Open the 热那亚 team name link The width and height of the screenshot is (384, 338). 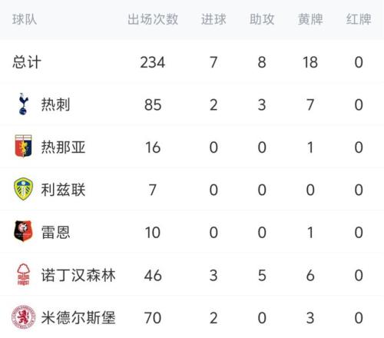pos(63,147)
